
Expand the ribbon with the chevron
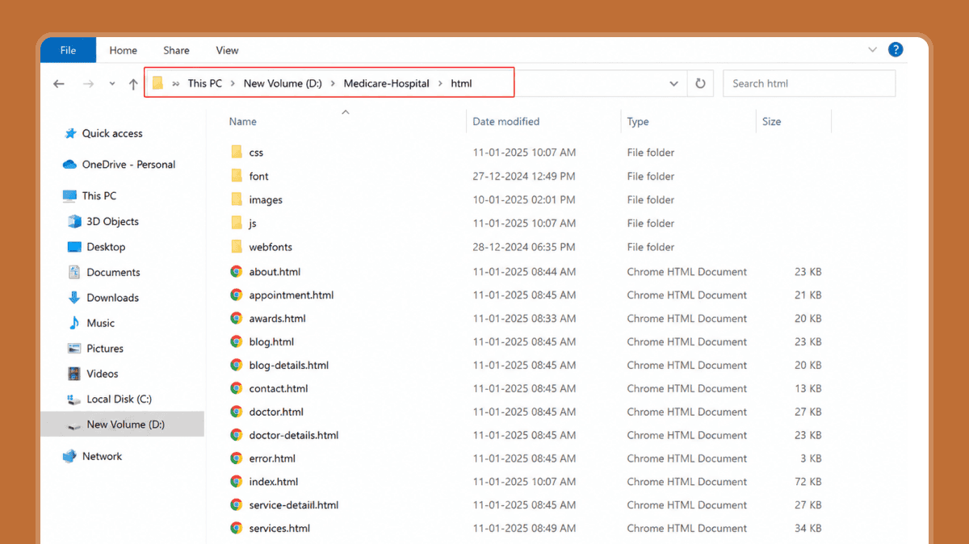872,50
